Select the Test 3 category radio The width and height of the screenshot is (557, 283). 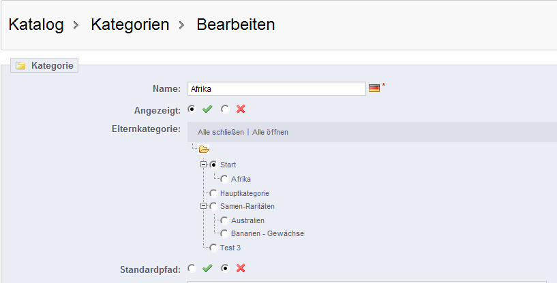click(x=214, y=248)
